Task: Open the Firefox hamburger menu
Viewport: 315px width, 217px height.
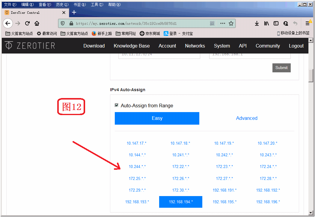Action: [308, 23]
